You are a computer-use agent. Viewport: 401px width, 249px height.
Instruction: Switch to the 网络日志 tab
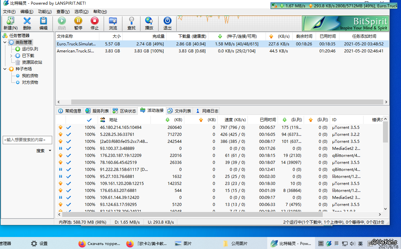(x=207, y=111)
